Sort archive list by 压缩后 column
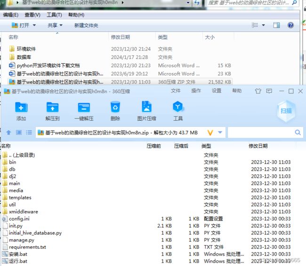This screenshot has width=306, height=266. (181, 146)
